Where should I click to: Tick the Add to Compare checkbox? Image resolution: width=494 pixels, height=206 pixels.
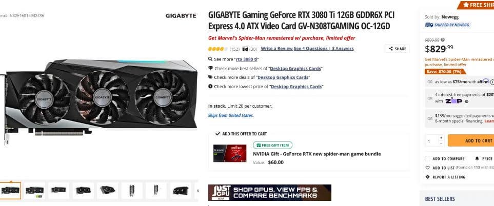427,158
